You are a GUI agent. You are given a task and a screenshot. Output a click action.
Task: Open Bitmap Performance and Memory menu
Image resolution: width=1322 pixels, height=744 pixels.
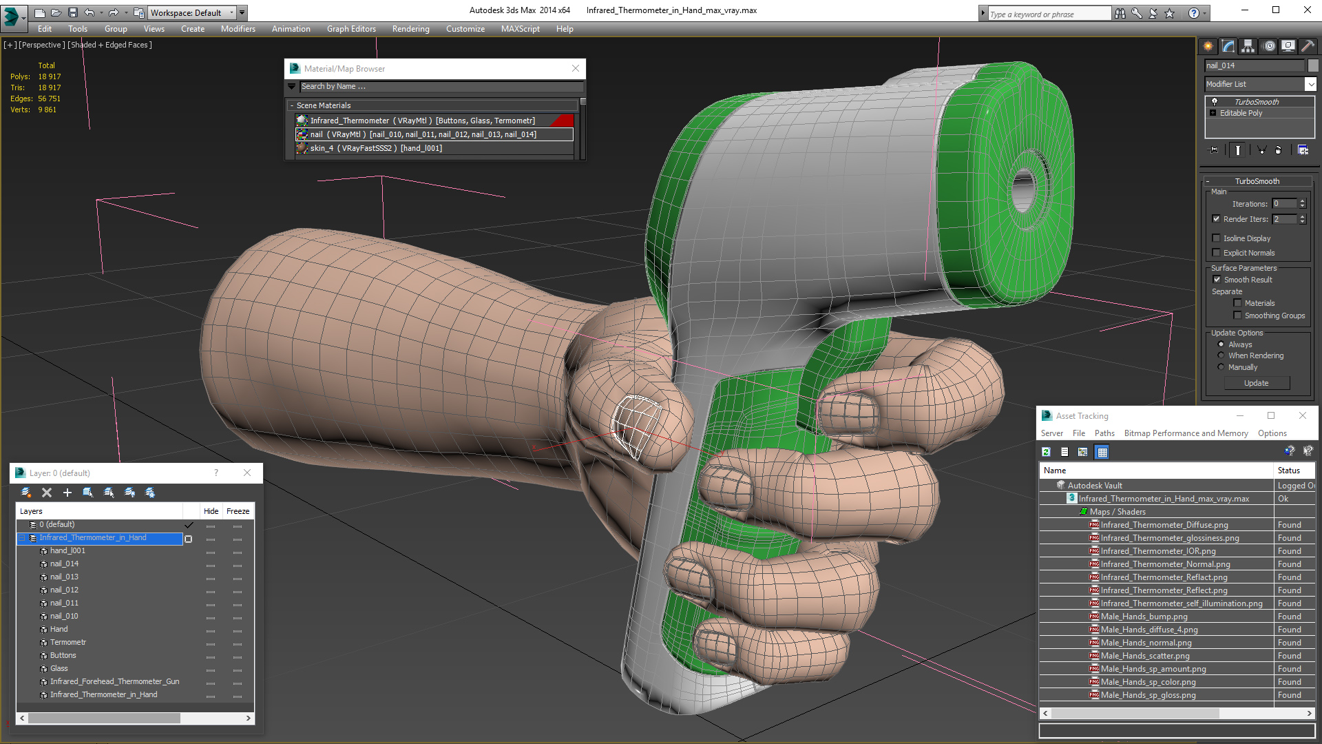(1186, 433)
